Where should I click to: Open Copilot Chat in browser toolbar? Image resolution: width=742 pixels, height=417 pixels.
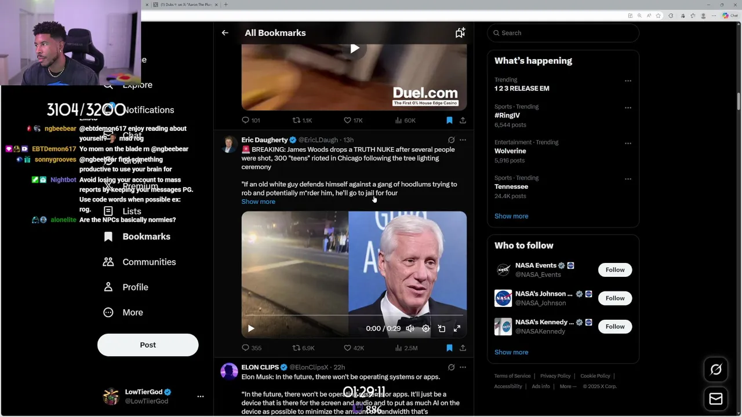(x=729, y=16)
